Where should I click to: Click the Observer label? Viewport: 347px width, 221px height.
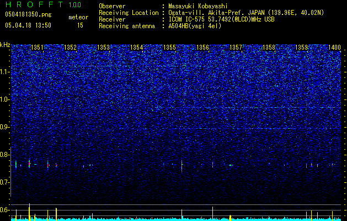112,6
